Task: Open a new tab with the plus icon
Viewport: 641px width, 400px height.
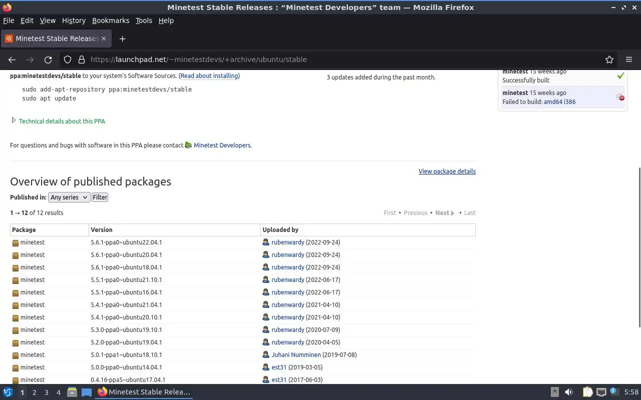Action: tap(122, 38)
